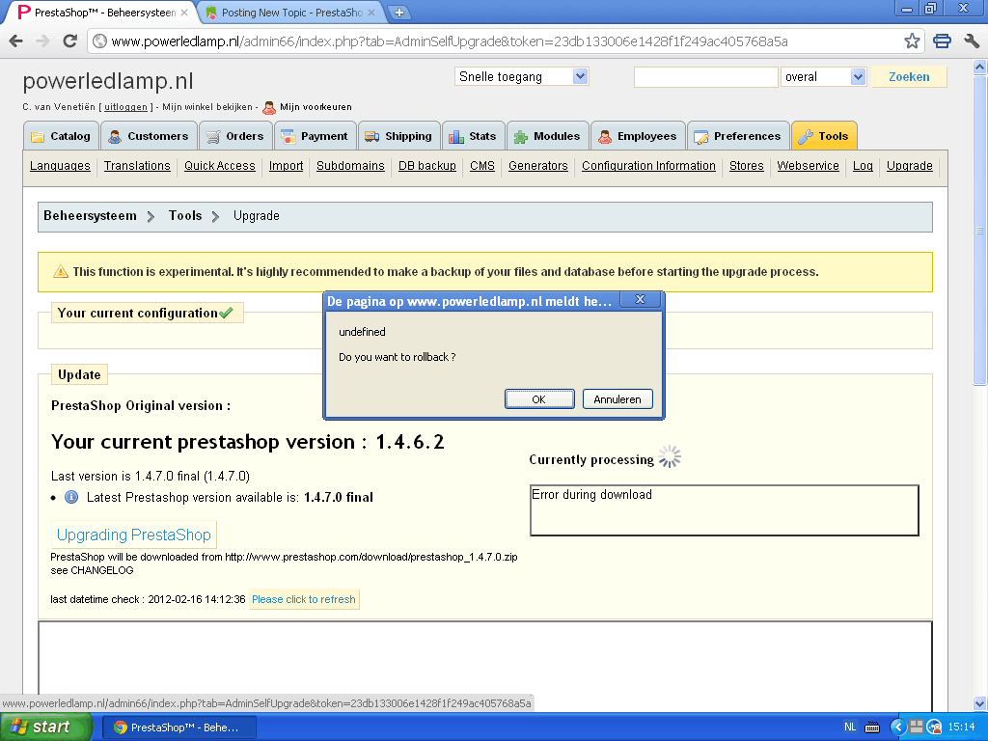
Task: Open the DB backup submenu link
Action: pos(427,166)
